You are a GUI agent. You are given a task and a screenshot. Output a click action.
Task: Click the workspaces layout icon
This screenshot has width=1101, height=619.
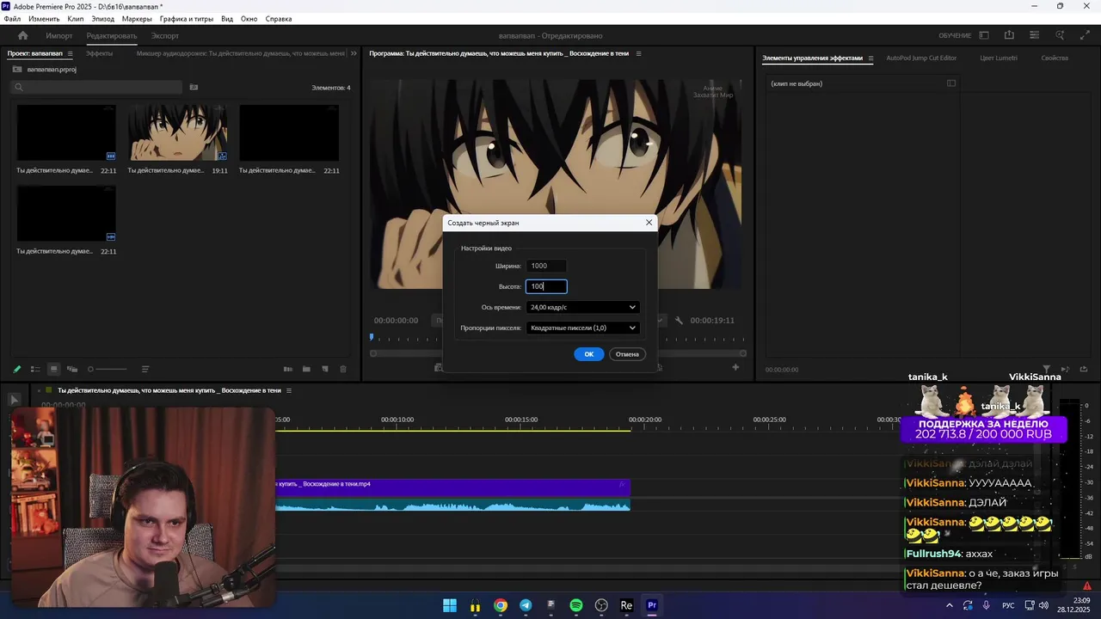[x=984, y=35]
